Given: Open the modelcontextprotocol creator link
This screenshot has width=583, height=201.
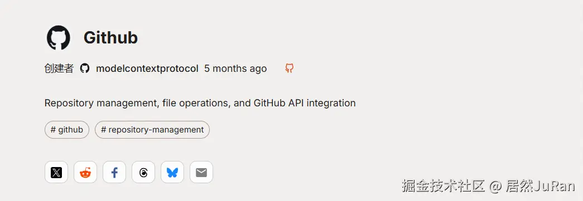Looking at the screenshot, I should coord(147,68).
